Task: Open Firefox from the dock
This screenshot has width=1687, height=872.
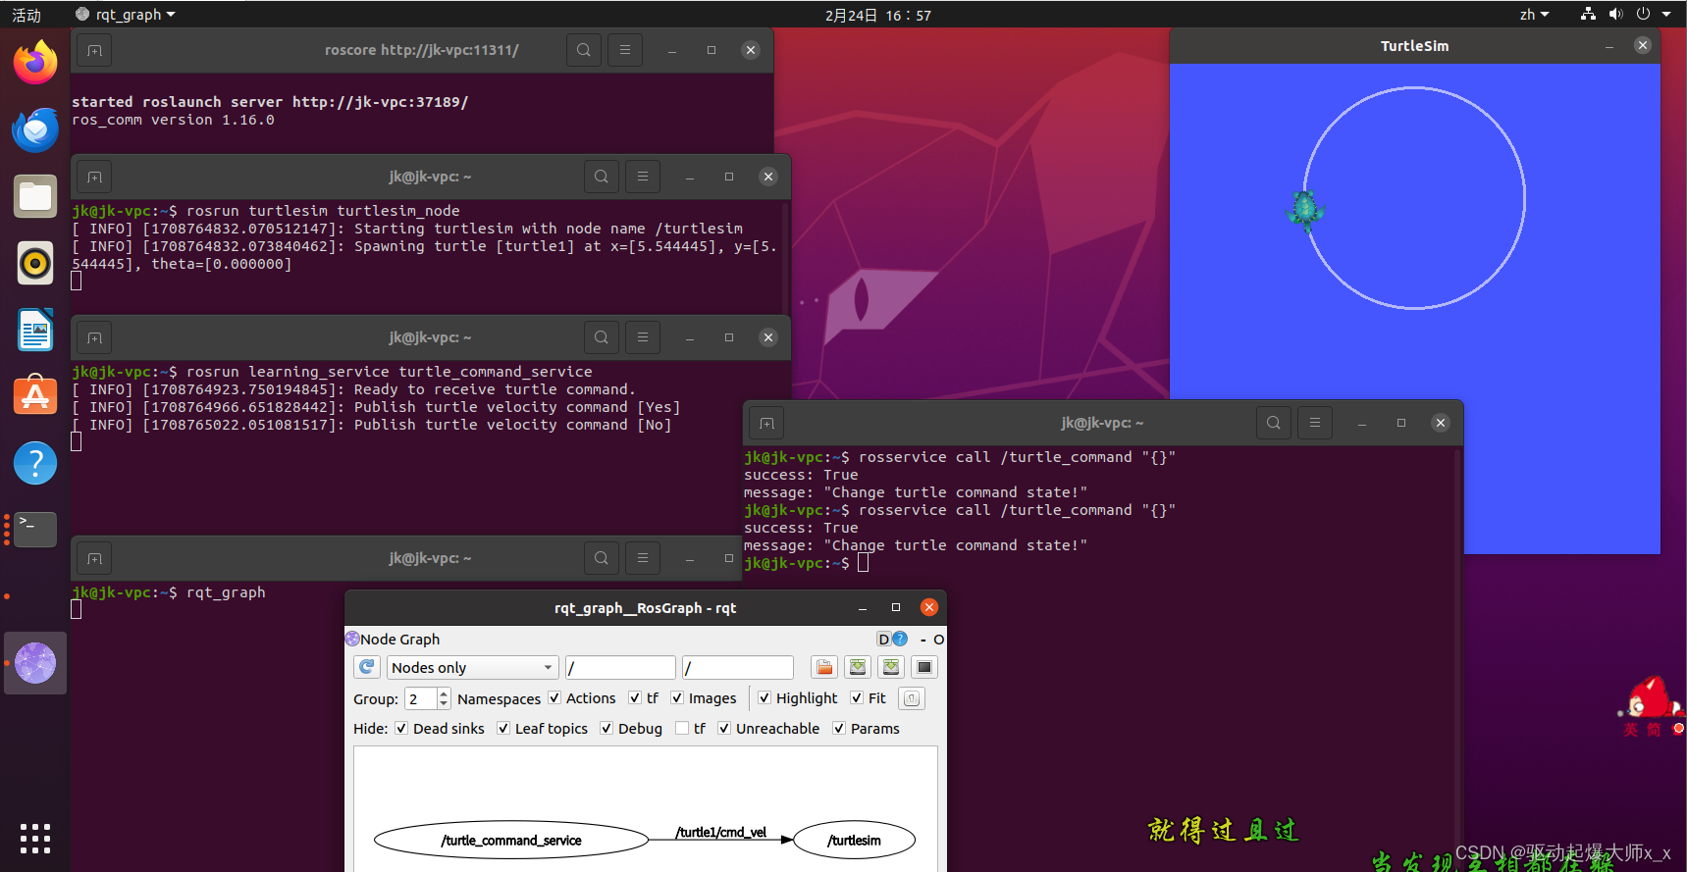Action: click(x=35, y=62)
